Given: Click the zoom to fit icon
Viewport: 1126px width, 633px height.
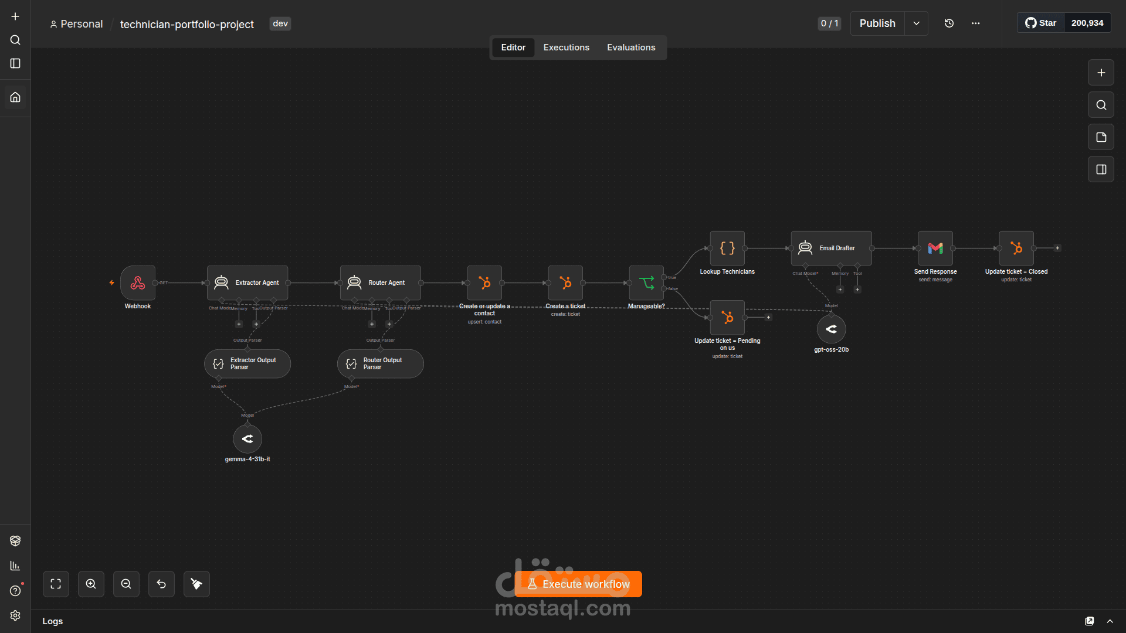Looking at the screenshot, I should pyautogui.click(x=56, y=584).
